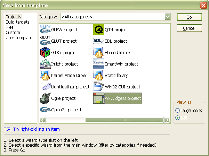Screen dimensions: 209x156
Task: Click the Irrlicht project label
Action: (x=65, y=64)
